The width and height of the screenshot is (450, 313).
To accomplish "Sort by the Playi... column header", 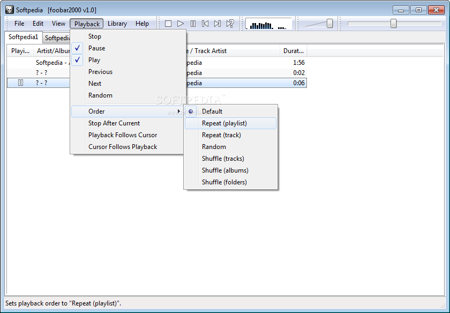I will point(20,51).
